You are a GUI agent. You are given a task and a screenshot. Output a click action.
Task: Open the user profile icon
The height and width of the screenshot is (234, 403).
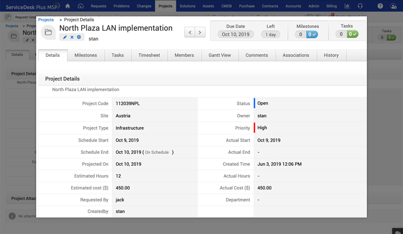pos(394,6)
